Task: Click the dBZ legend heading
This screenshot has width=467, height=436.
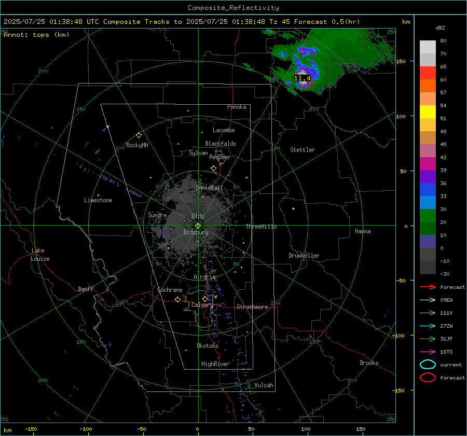Action: click(x=440, y=27)
